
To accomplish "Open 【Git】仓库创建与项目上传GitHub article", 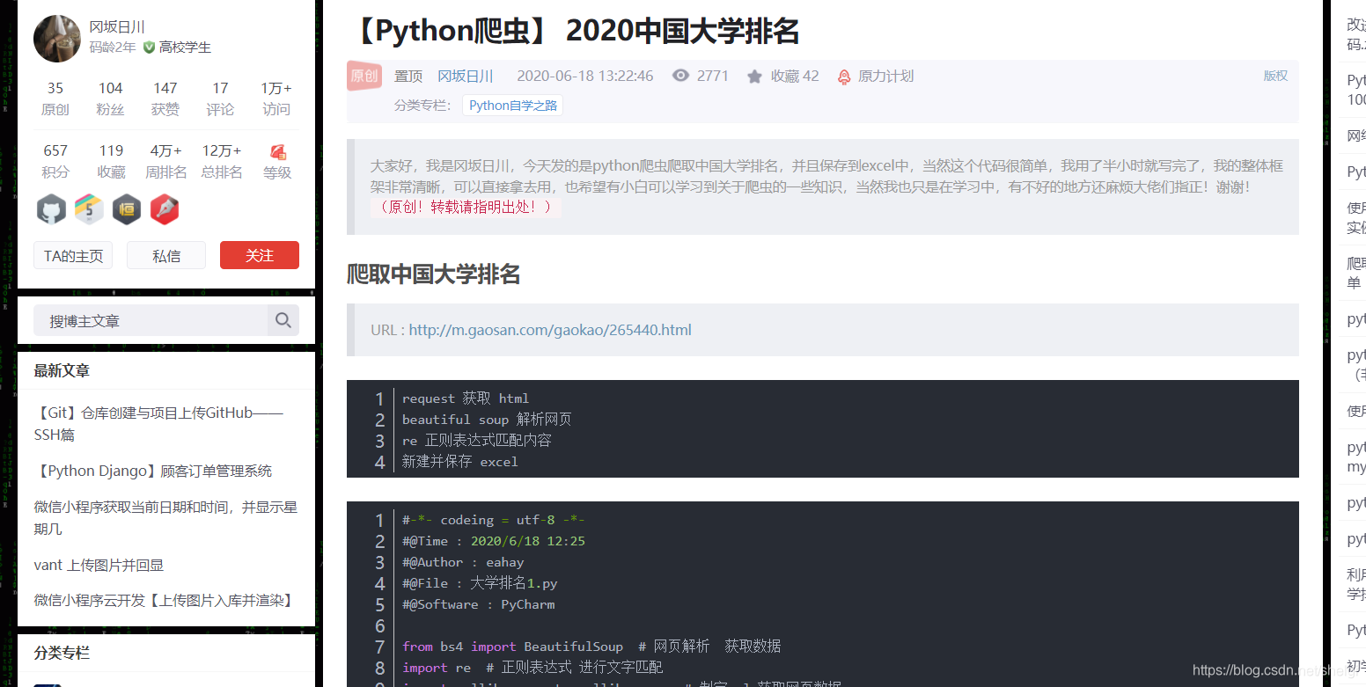I will click(x=158, y=423).
